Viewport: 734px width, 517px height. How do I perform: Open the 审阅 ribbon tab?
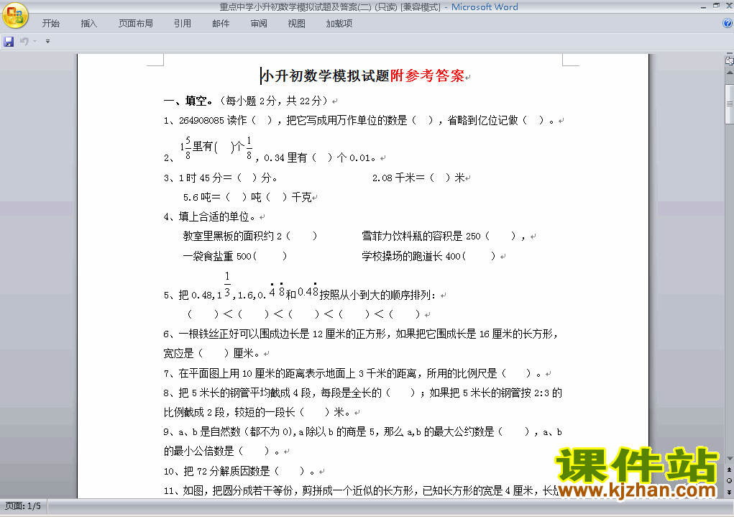click(x=259, y=24)
